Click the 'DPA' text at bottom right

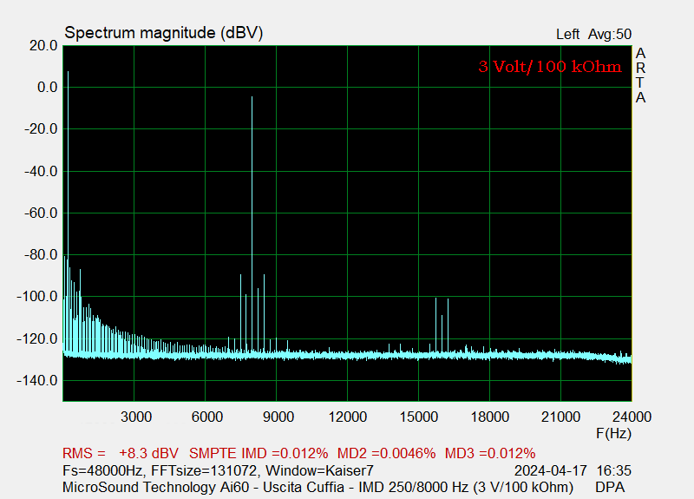point(610,487)
